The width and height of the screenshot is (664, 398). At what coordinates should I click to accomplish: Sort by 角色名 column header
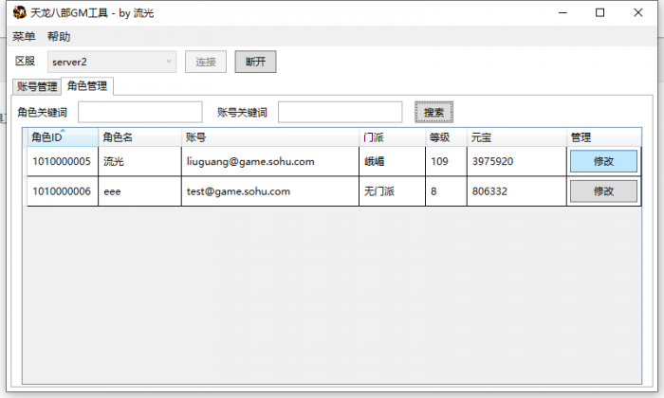pyautogui.click(x=139, y=137)
